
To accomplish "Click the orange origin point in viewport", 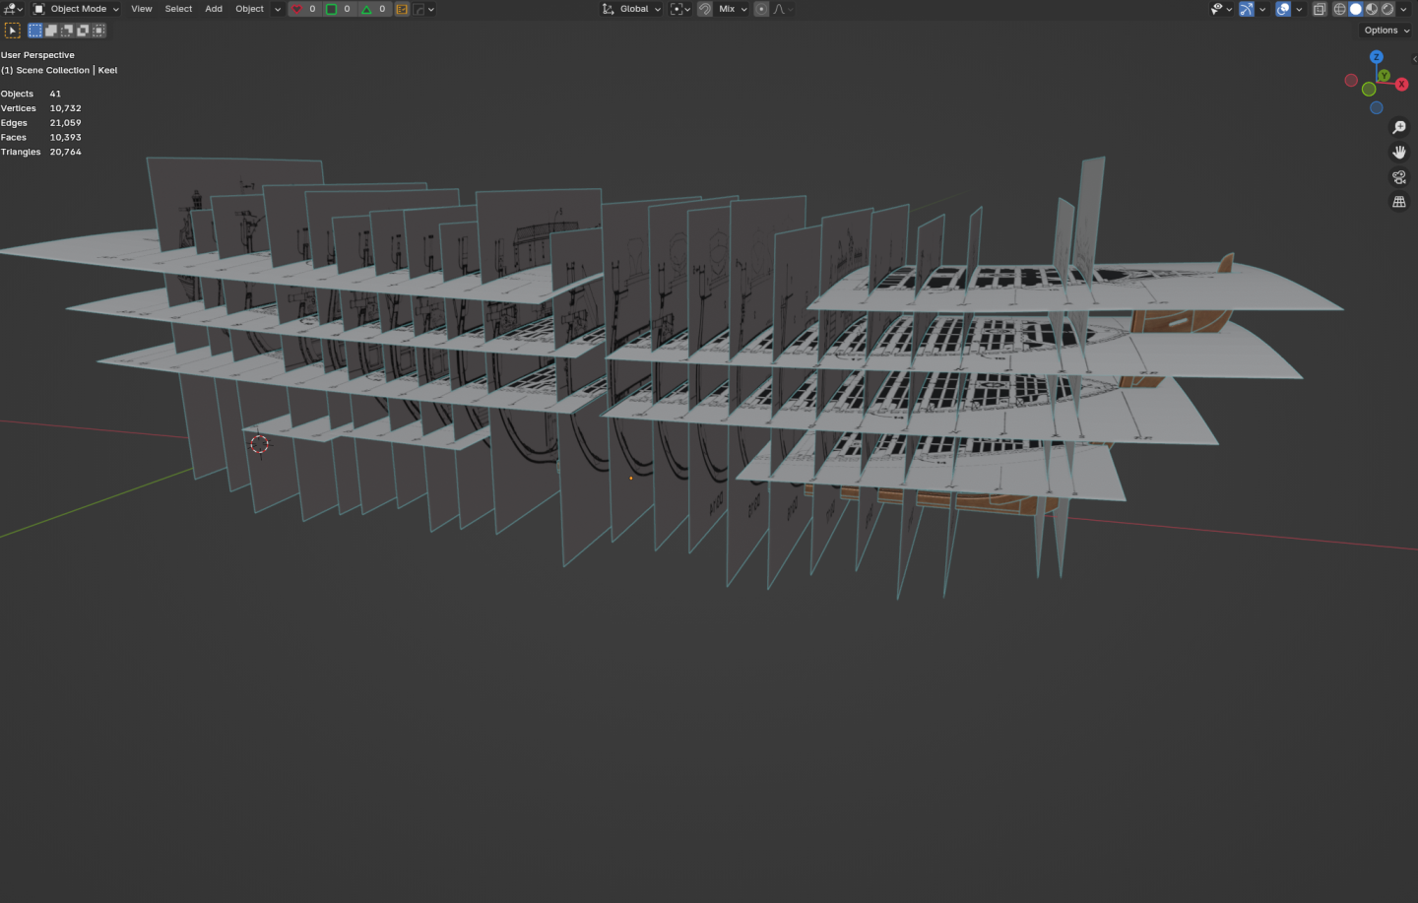I will [x=631, y=479].
